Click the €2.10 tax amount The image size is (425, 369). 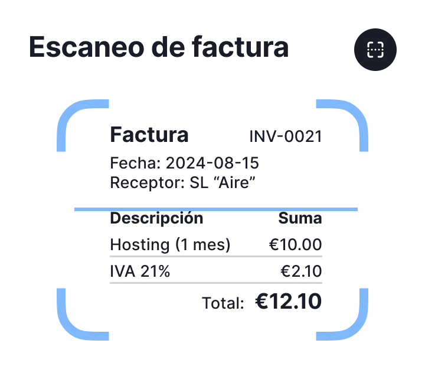(x=300, y=271)
